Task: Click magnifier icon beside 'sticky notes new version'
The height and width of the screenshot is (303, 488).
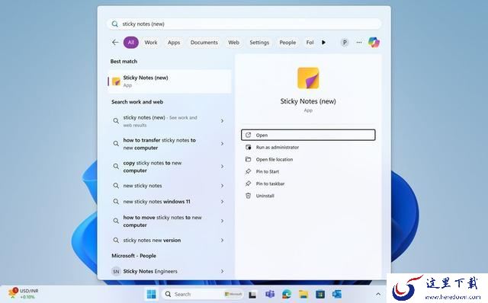Action: (116, 241)
